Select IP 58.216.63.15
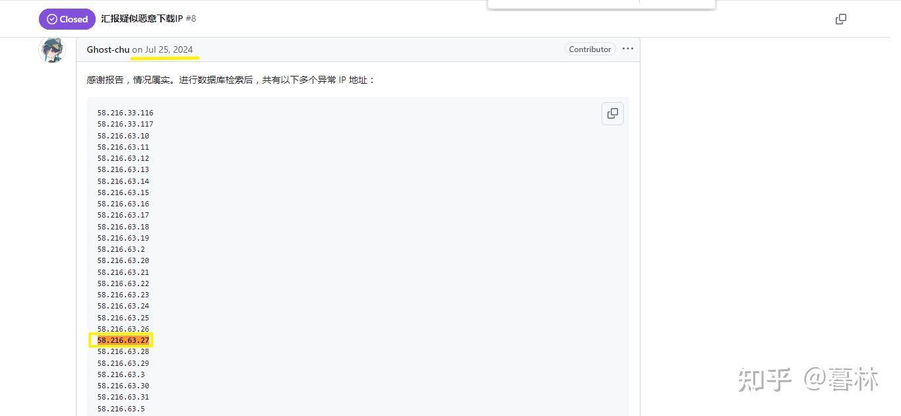Viewport: 901px width, 416px height. [123, 193]
